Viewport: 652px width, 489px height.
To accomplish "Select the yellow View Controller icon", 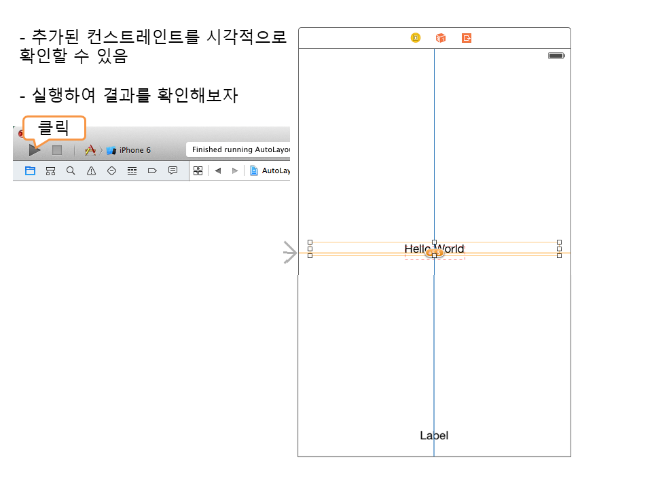I will pyautogui.click(x=416, y=38).
